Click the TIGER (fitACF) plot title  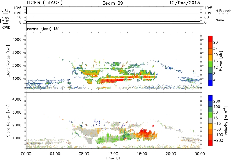pyautogui.click(x=44, y=3)
